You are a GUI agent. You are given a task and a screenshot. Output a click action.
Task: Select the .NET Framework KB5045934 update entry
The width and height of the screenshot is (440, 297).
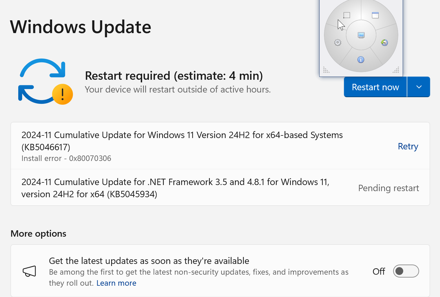click(175, 188)
